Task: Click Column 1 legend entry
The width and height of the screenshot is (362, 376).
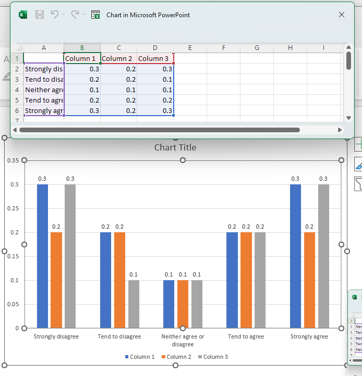Action: point(139,357)
